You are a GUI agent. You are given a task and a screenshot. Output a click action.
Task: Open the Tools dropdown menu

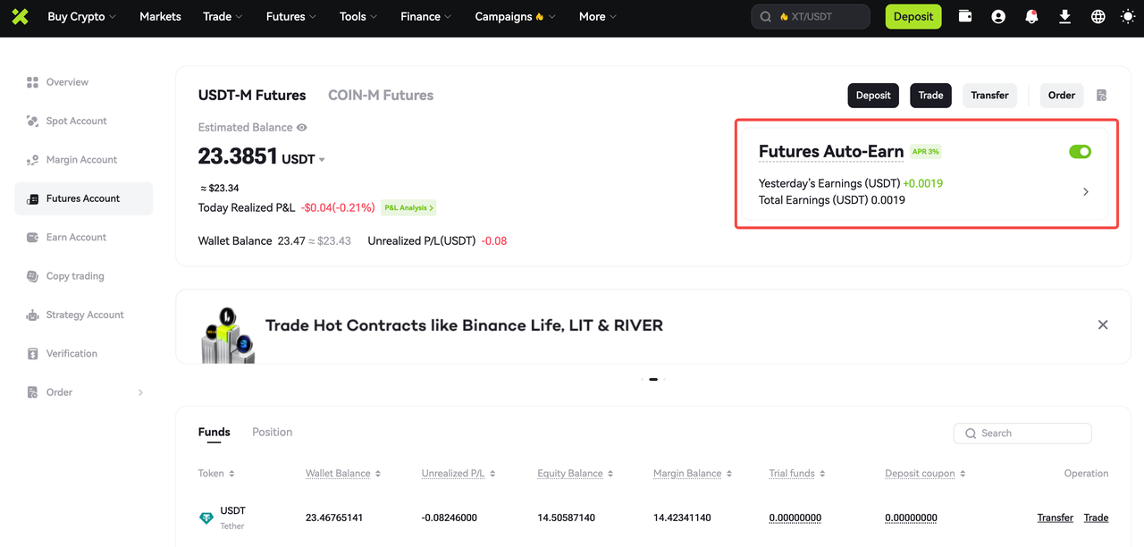[358, 17]
